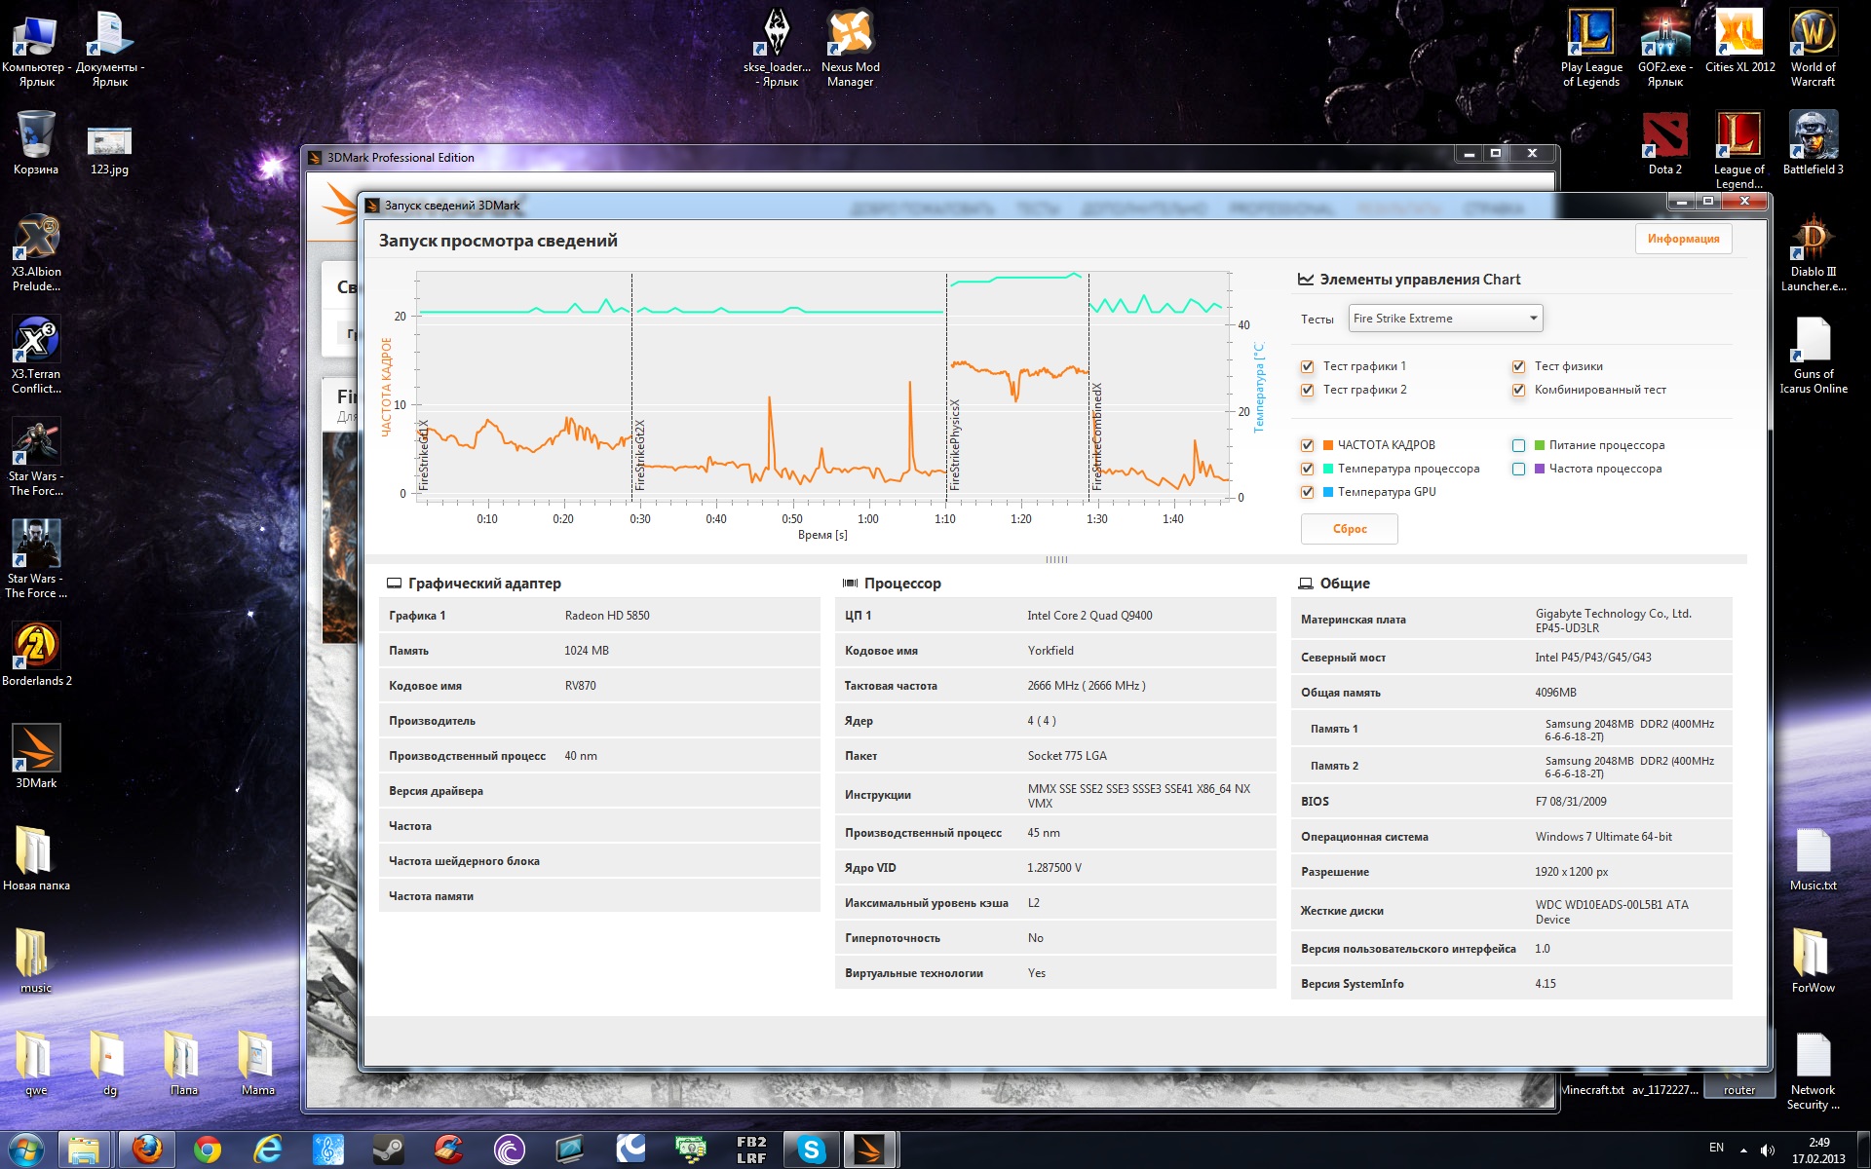Open Skype from the taskbar
Screen dimensions: 1871x1169
811,1150
